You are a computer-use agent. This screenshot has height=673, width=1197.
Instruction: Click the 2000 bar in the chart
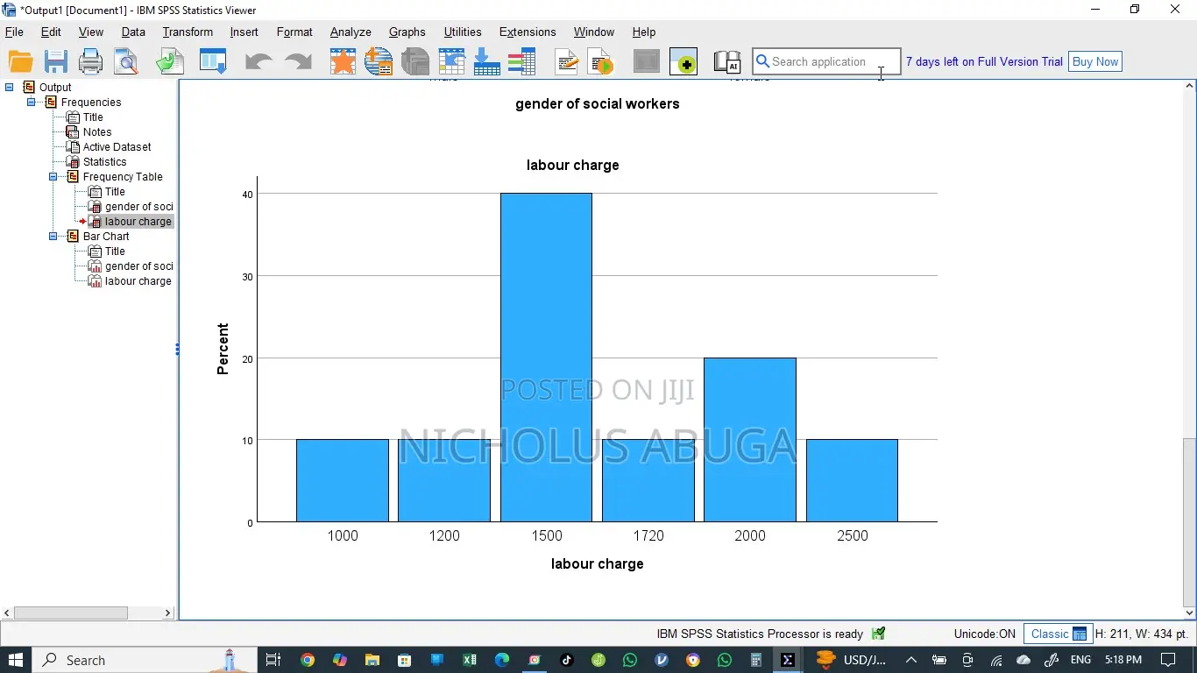[750, 440]
